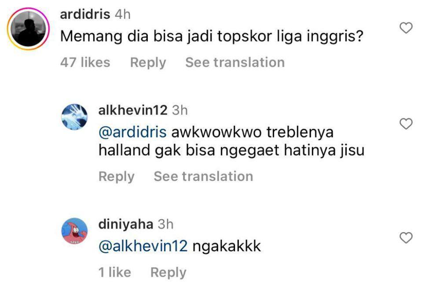See translation of ardidris's comment

coord(235,62)
